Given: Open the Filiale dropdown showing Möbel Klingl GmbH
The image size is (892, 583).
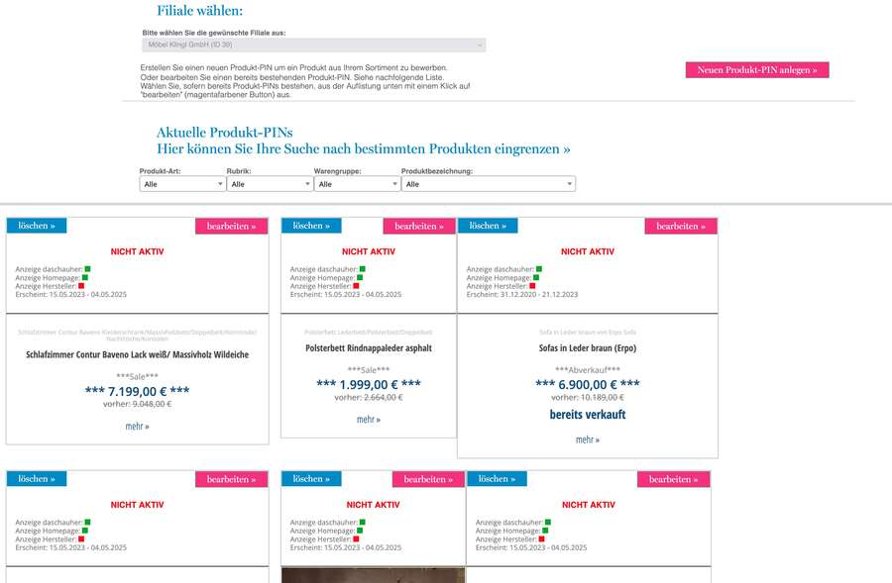Looking at the screenshot, I should 313,46.
